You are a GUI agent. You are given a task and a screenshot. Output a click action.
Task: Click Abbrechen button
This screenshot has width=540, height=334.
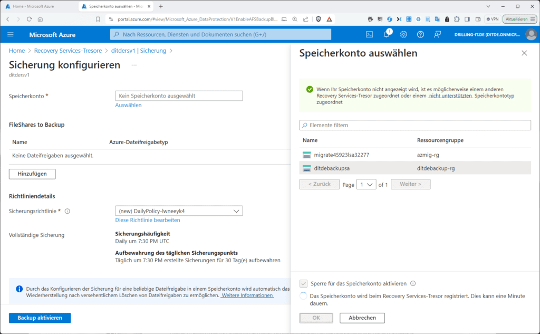[x=362, y=318]
